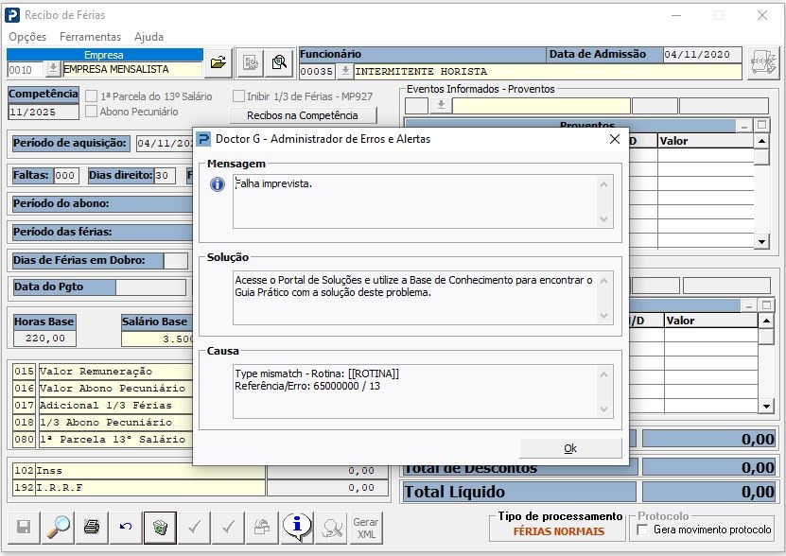This screenshot has width=786, height=556.
Task: Check the 1ª Parcela do 13º Salário box
Action: pos(92,96)
